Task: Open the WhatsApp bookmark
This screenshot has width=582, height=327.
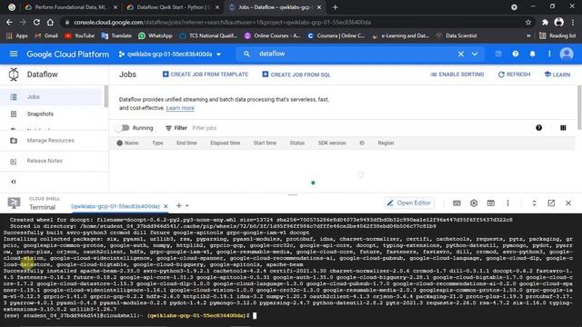Action: [x=156, y=35]
